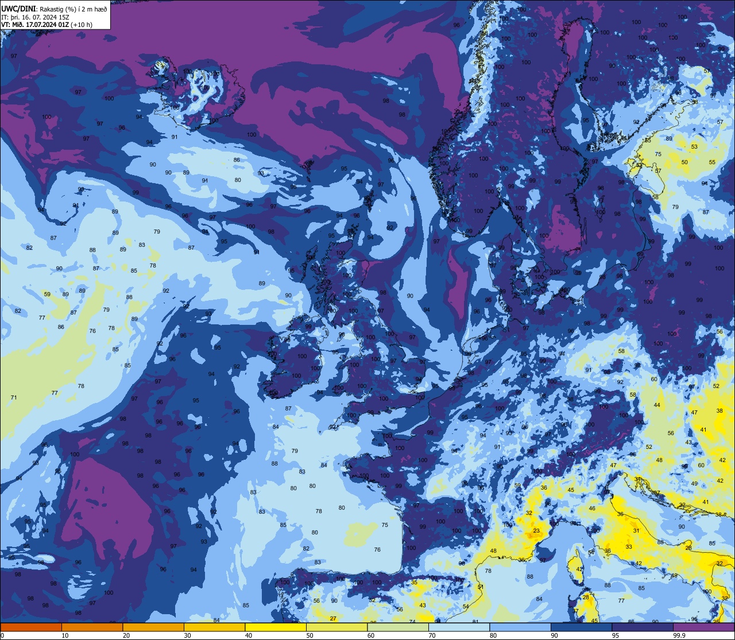Click the 30–40 golden legend swatch
The height and width of the screenshot is (640, 735).
[214, 627]
